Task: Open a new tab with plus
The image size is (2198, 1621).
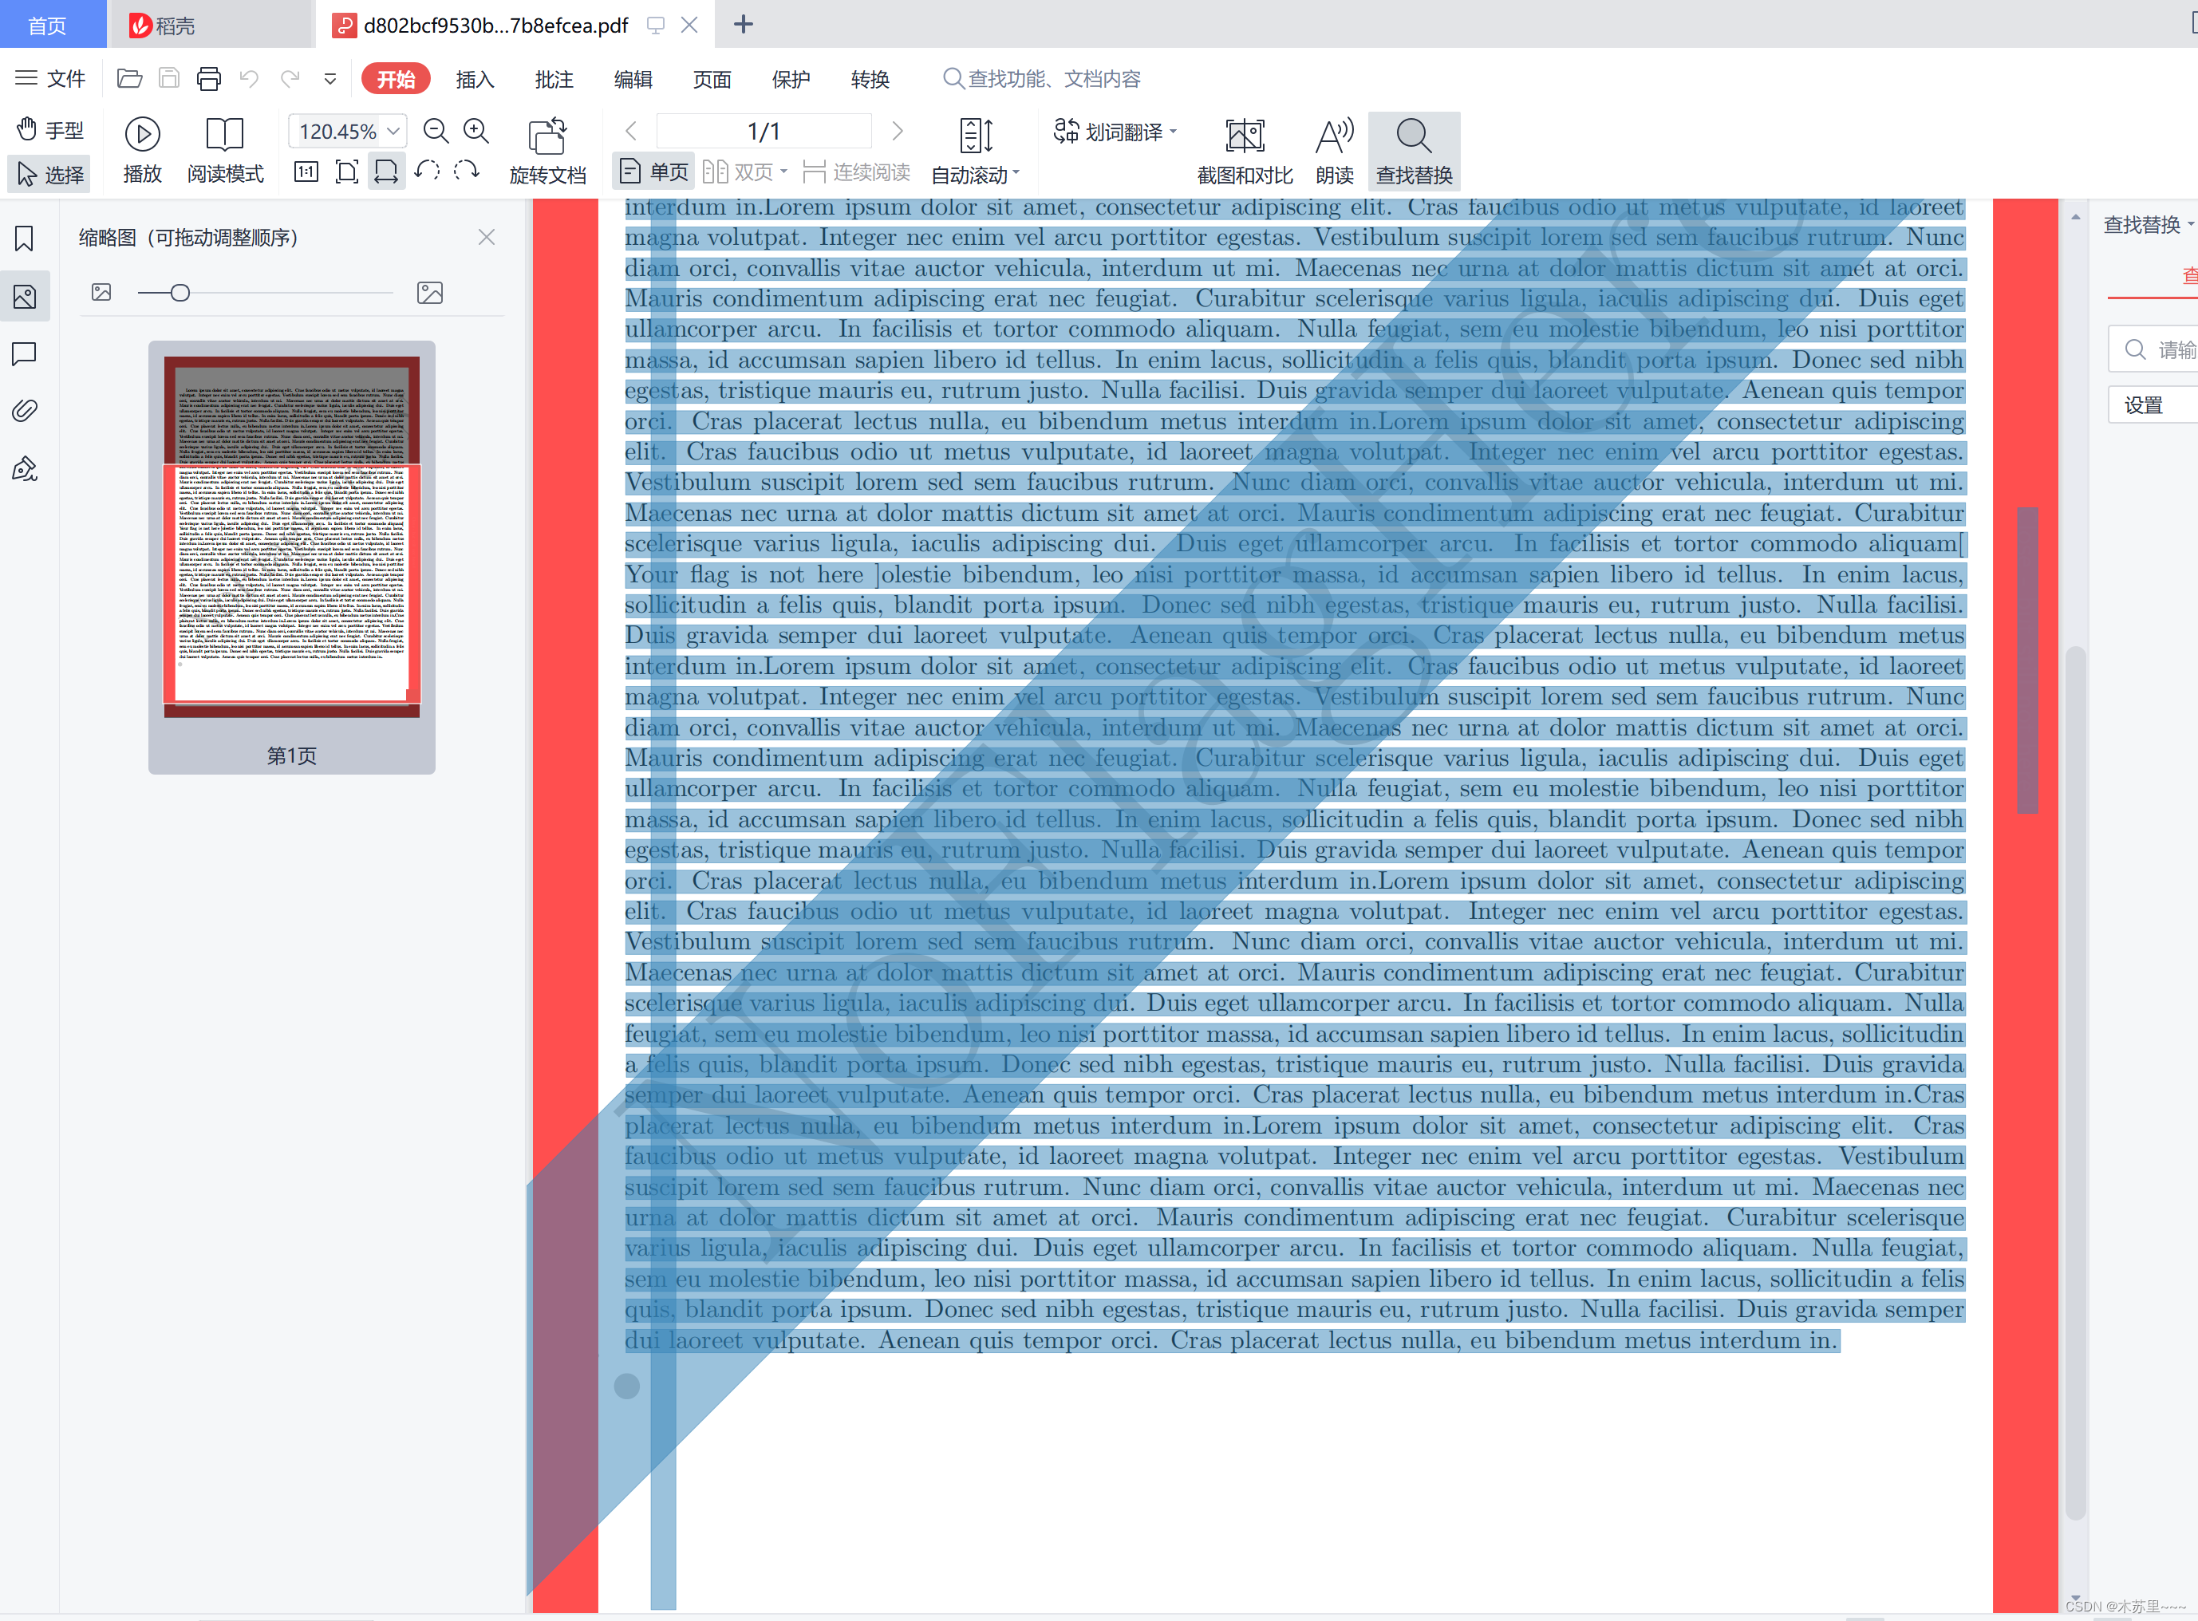Action: 743,25
